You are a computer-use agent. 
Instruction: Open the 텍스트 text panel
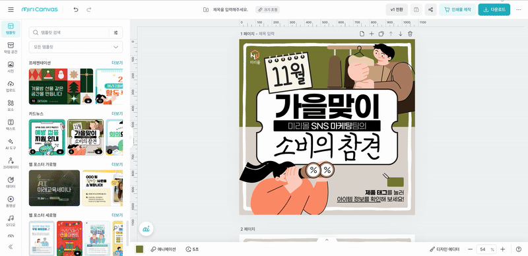click(11, 125)
